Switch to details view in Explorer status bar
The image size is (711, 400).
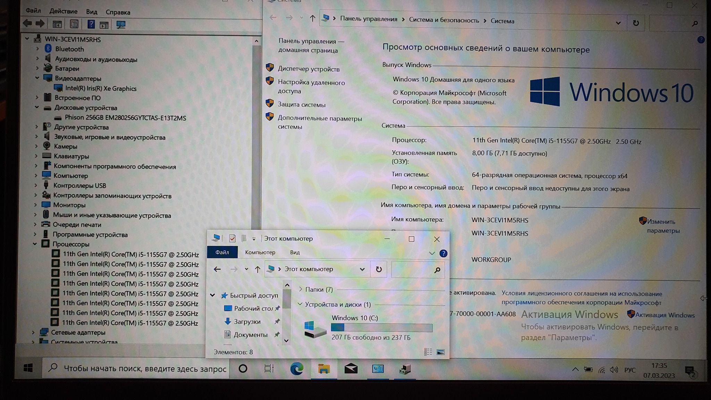(428, 352)
